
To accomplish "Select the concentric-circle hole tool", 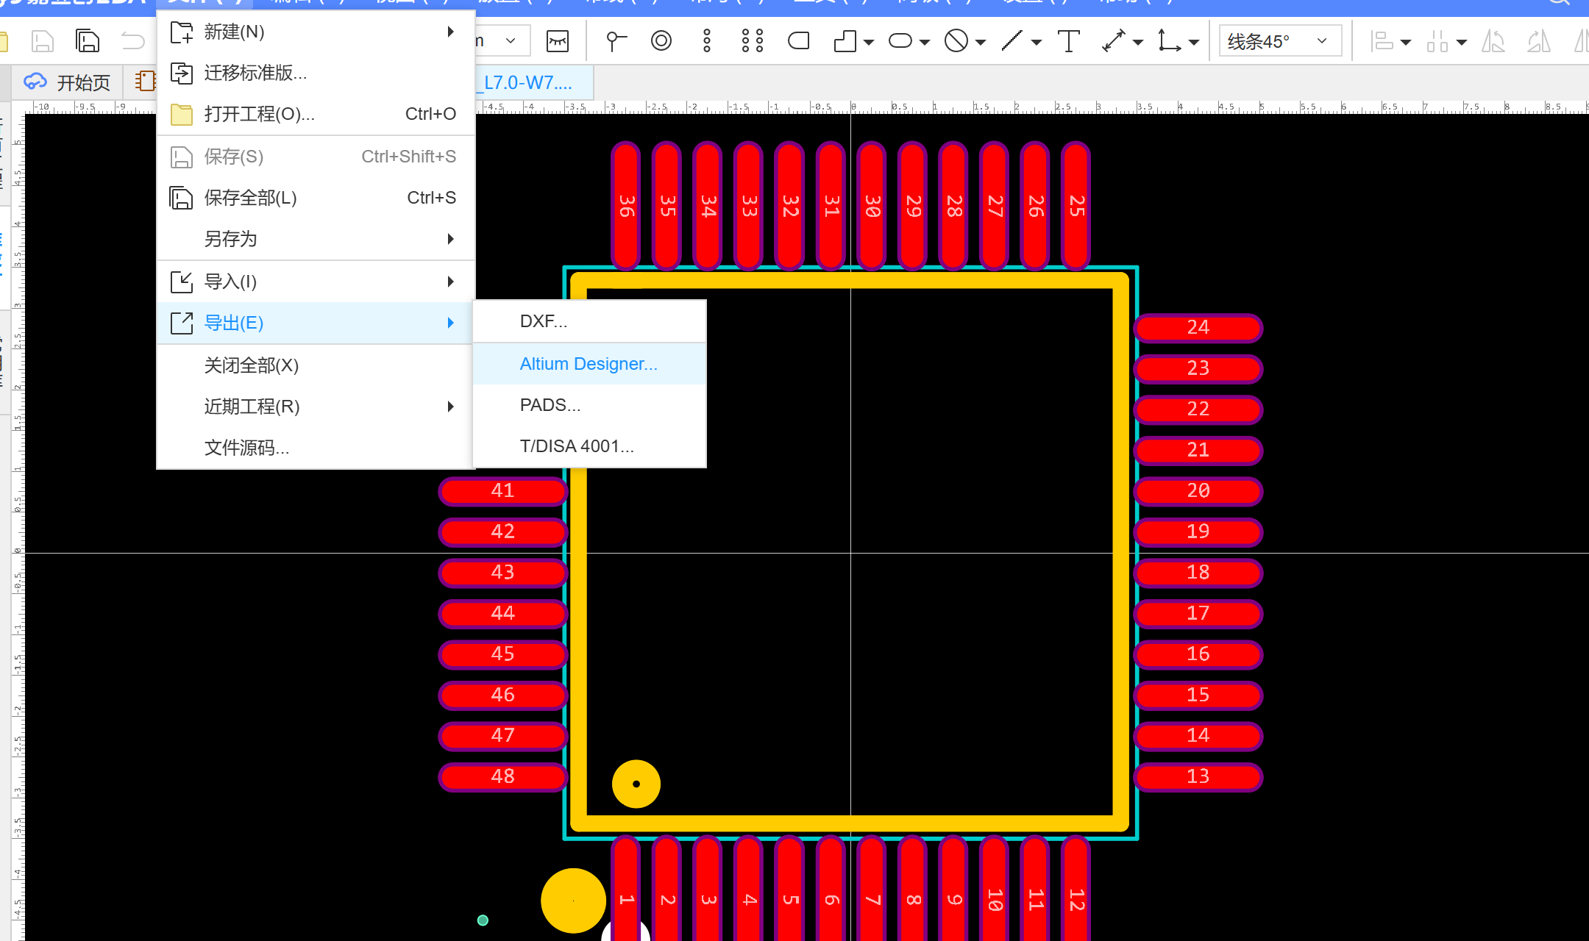I will tap(661, 40).
